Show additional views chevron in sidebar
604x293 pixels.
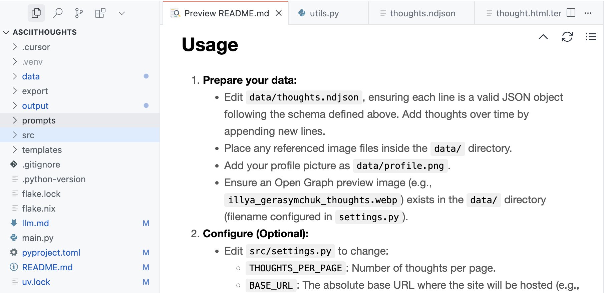[x=122, y=13]
